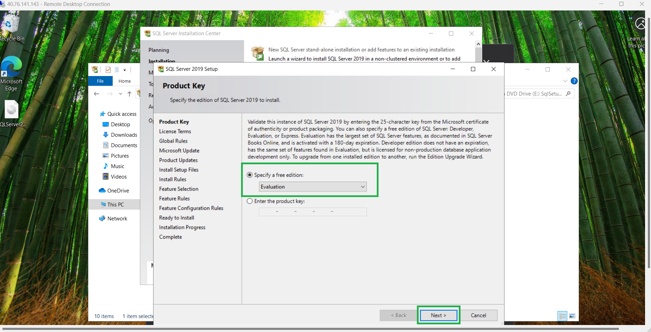Screen dimensions: 651x332
Task: Open Pictures folder in navigation pane
Action: click(116, 156)
